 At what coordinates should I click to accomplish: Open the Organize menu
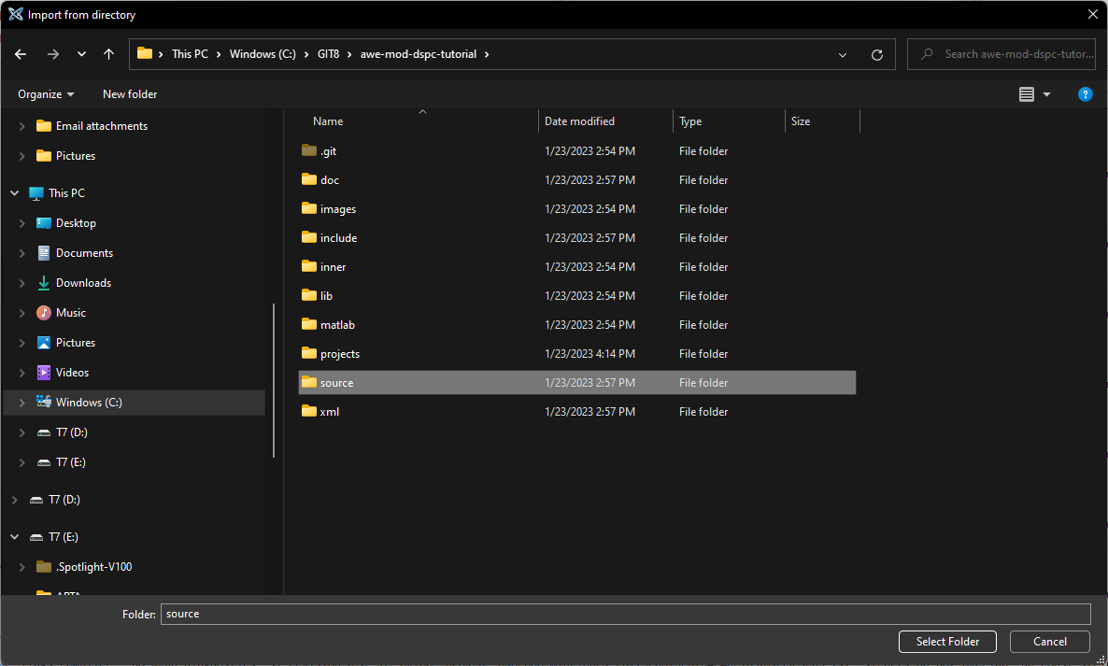(46, 94)
